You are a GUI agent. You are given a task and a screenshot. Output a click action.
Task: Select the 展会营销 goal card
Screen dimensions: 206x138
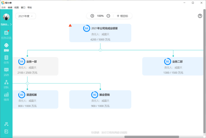pyautogui.click(x=100, y=99)
